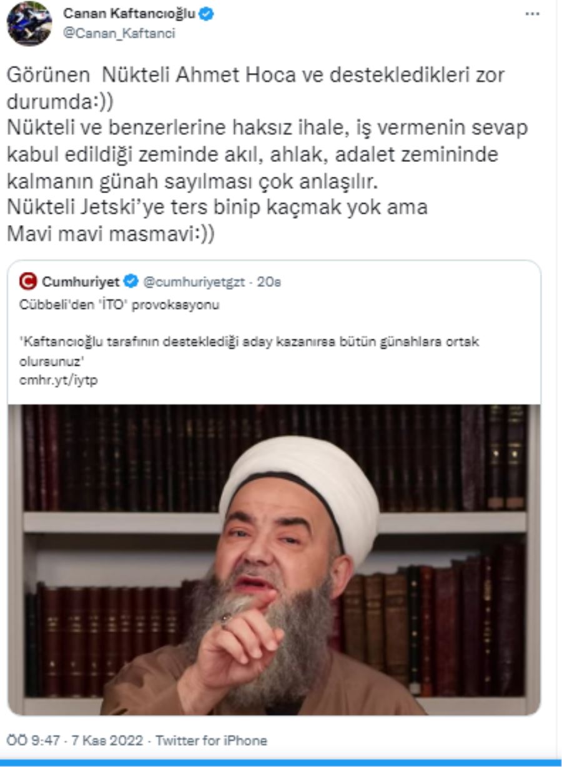Click the Cumhuriyet account name in quoted tweet
Image resolution: width=562 pixels, height=767 pixels.
[81, 282]
